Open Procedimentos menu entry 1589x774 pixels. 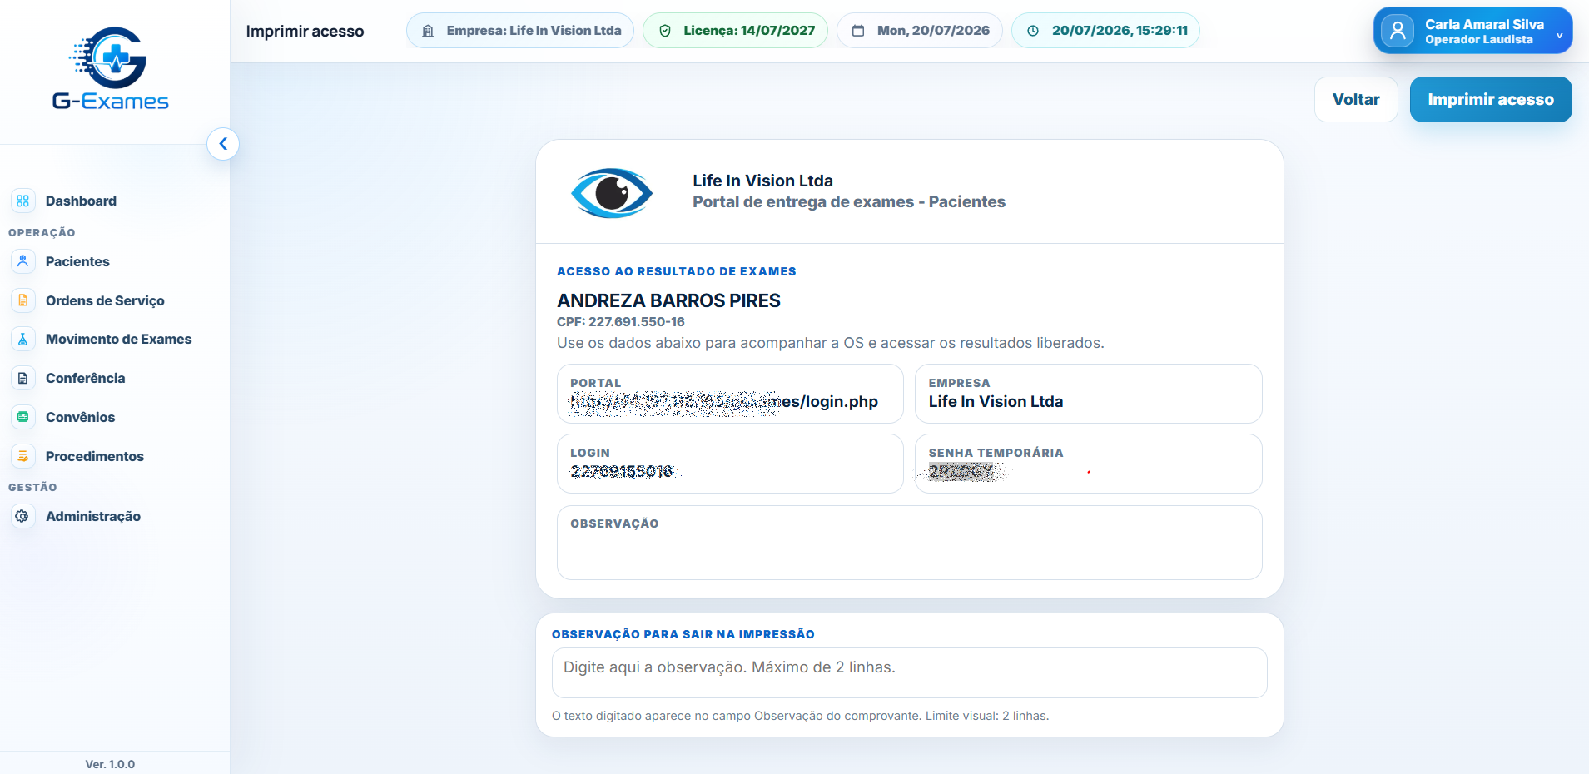(94, 456)
